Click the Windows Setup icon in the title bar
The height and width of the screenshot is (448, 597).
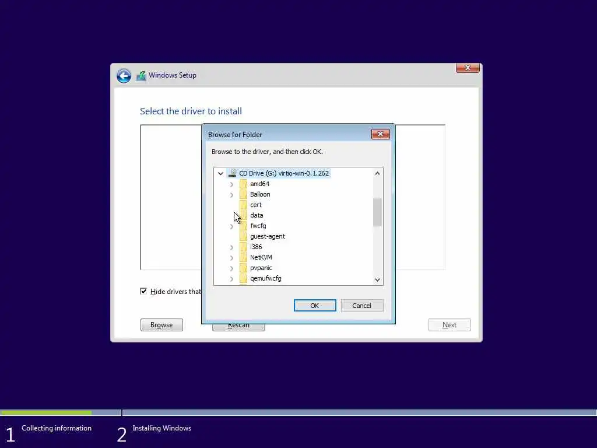141,75
